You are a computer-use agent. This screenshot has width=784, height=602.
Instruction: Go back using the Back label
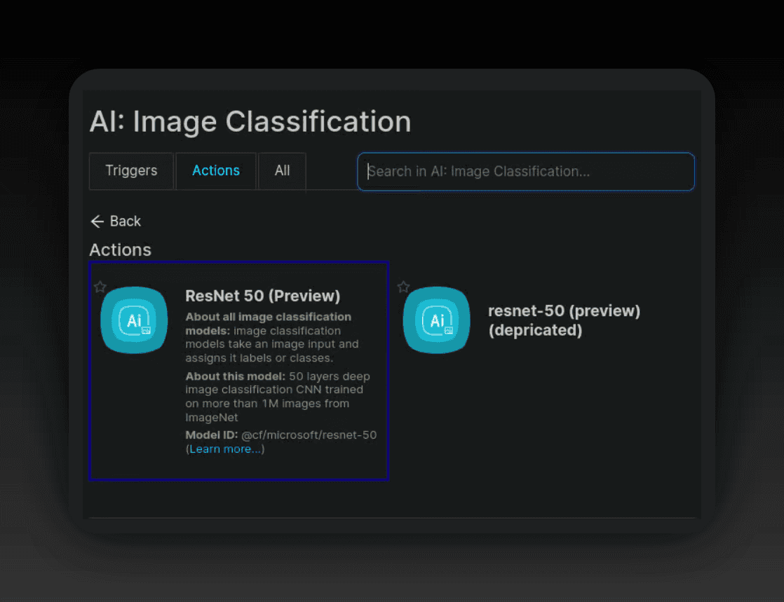pos(126,221)
